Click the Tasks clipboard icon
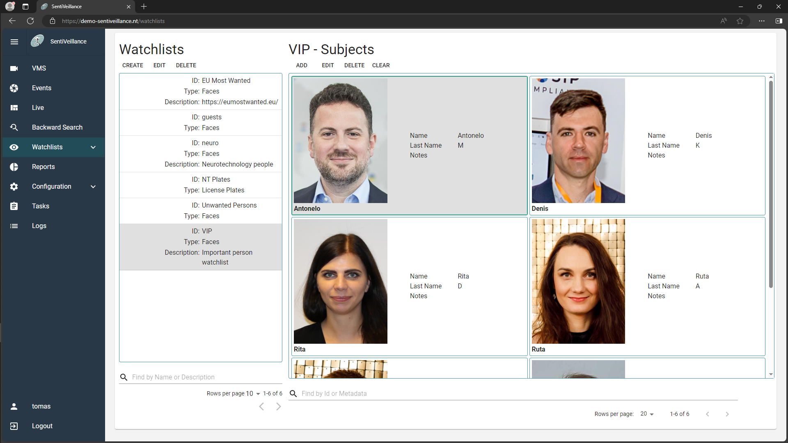Screen dimensions: 788x443 [x=14, y=206]
